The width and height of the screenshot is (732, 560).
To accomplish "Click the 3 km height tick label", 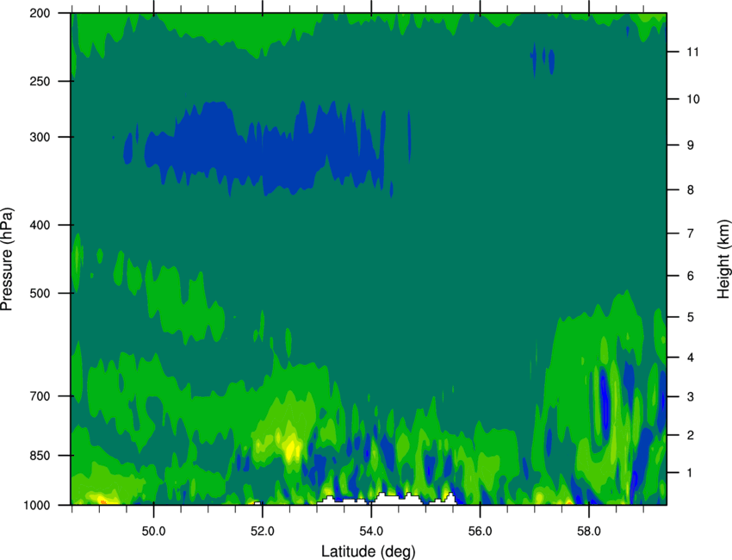I will [690, 397].
